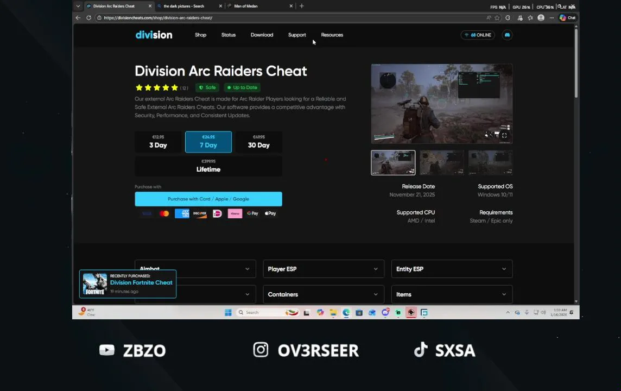Select the Lifetime plan option

208,166
